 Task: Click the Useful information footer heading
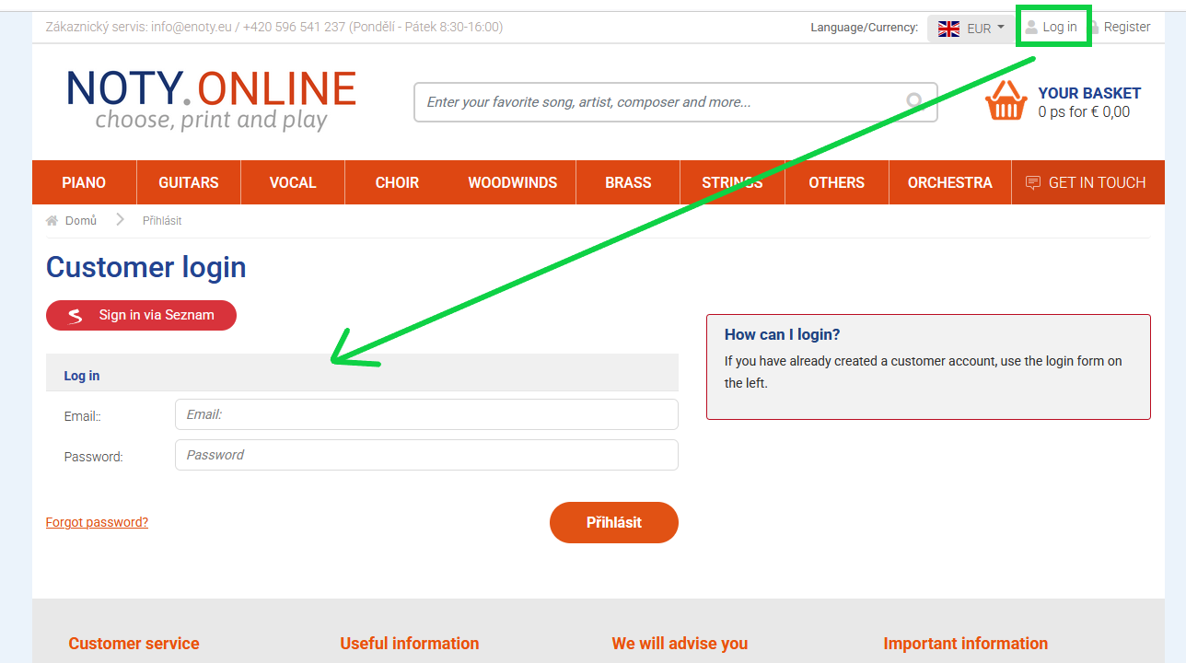410,644
